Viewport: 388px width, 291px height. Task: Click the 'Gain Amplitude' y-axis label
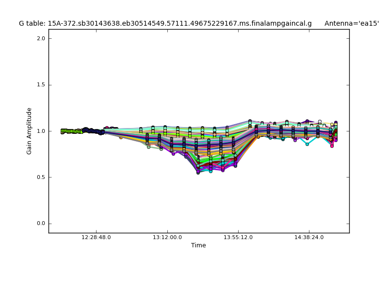[29, 131]
